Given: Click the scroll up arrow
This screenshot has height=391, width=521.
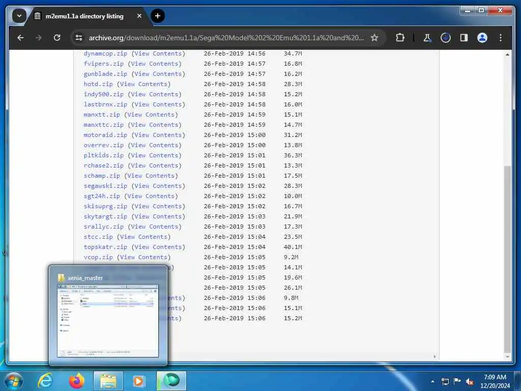Looking at the screenshot, I should click(507, 54).
